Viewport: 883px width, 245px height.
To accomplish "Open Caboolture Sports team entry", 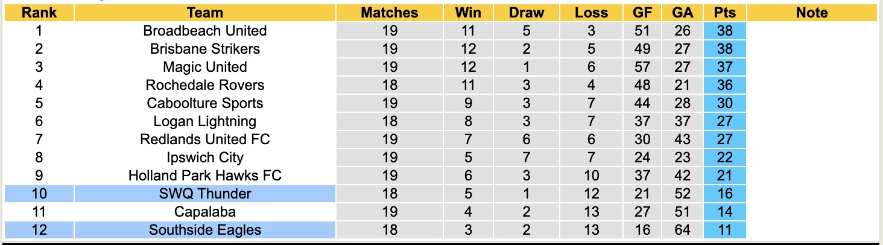I will coord(205,103).
